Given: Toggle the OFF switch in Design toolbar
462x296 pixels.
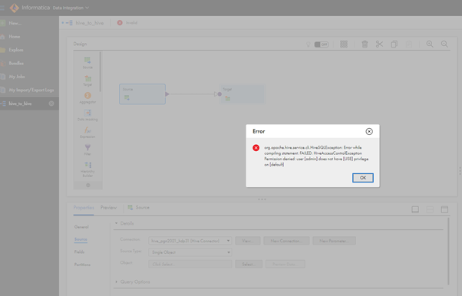Looking at the screenshot, I should (321, 44).
